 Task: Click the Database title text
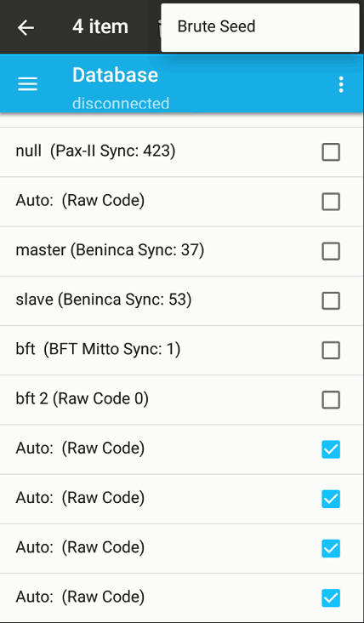(115, 75)
